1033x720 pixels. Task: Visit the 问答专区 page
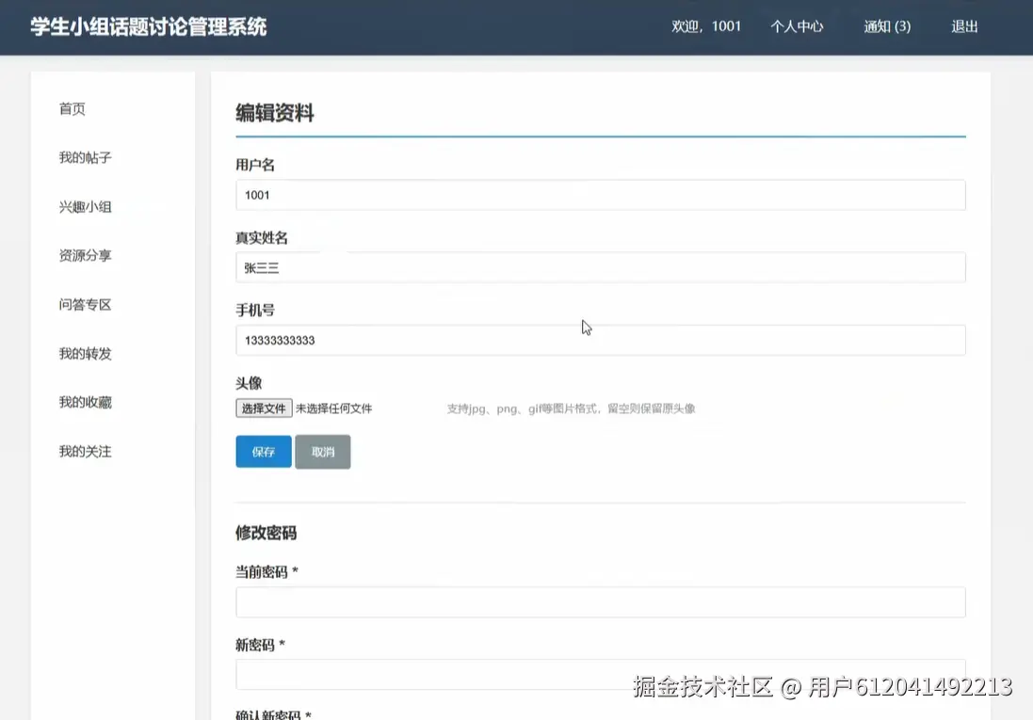coord(84,304)
